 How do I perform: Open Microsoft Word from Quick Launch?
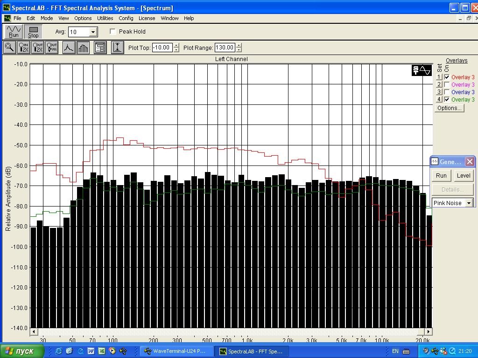coord(91,351)
